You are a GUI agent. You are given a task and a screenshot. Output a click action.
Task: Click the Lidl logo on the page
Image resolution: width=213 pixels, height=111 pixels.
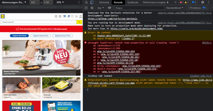tap(2, 16)
